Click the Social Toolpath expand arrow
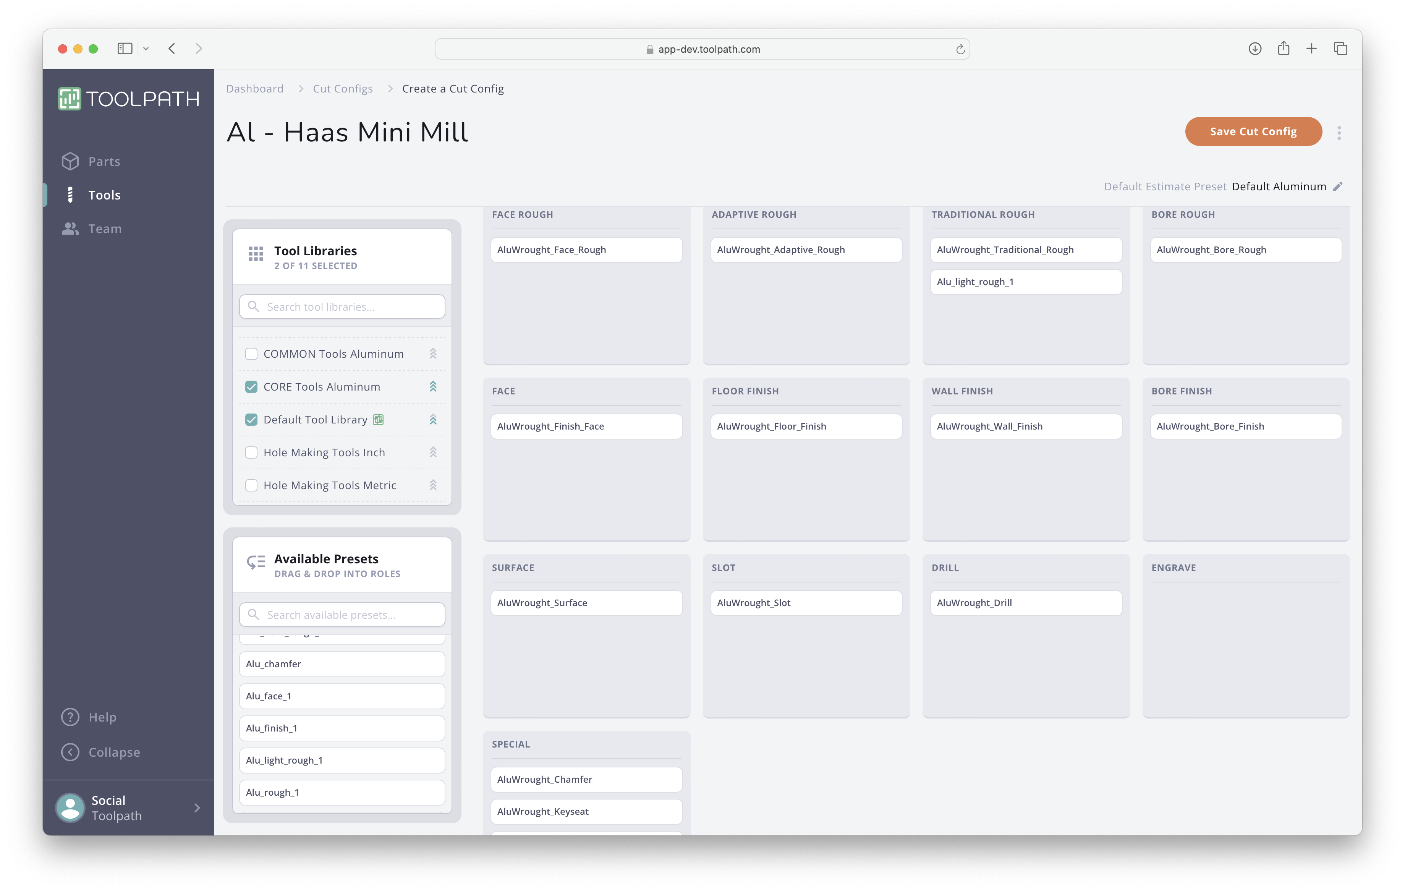Screen dimensions: 1405x892 point(197,808)
